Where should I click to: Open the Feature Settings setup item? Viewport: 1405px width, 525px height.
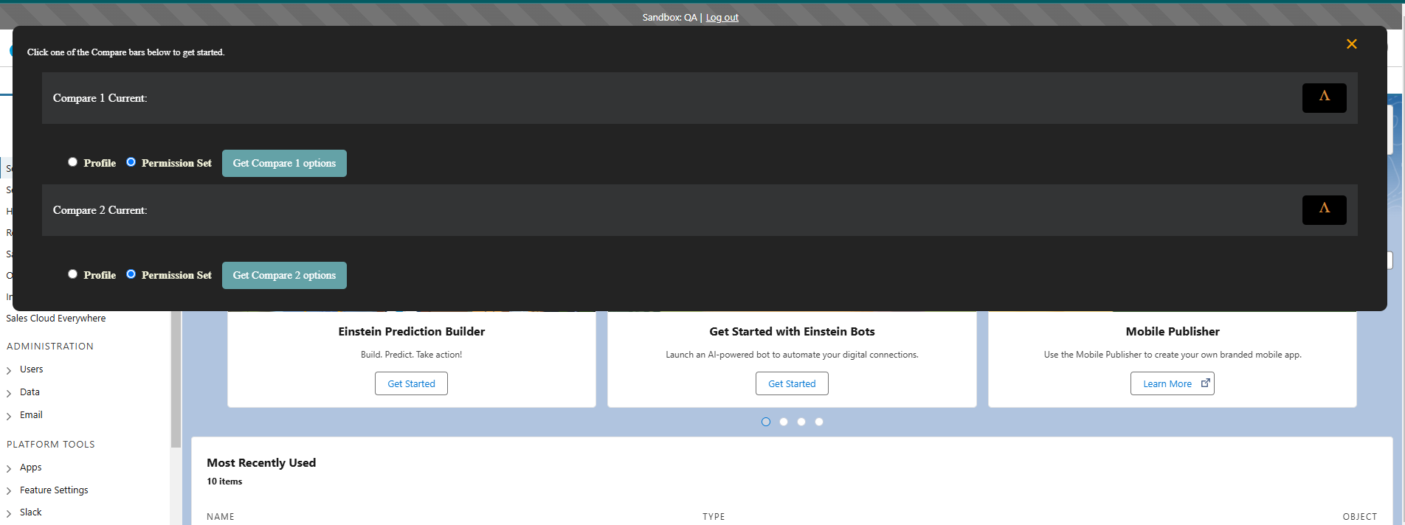point(54,490)
